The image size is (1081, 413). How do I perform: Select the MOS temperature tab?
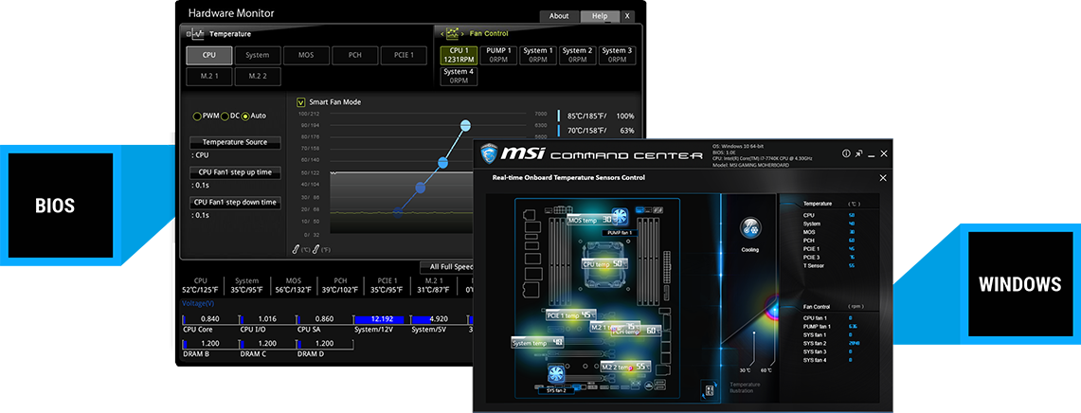(x=305, y=55)
